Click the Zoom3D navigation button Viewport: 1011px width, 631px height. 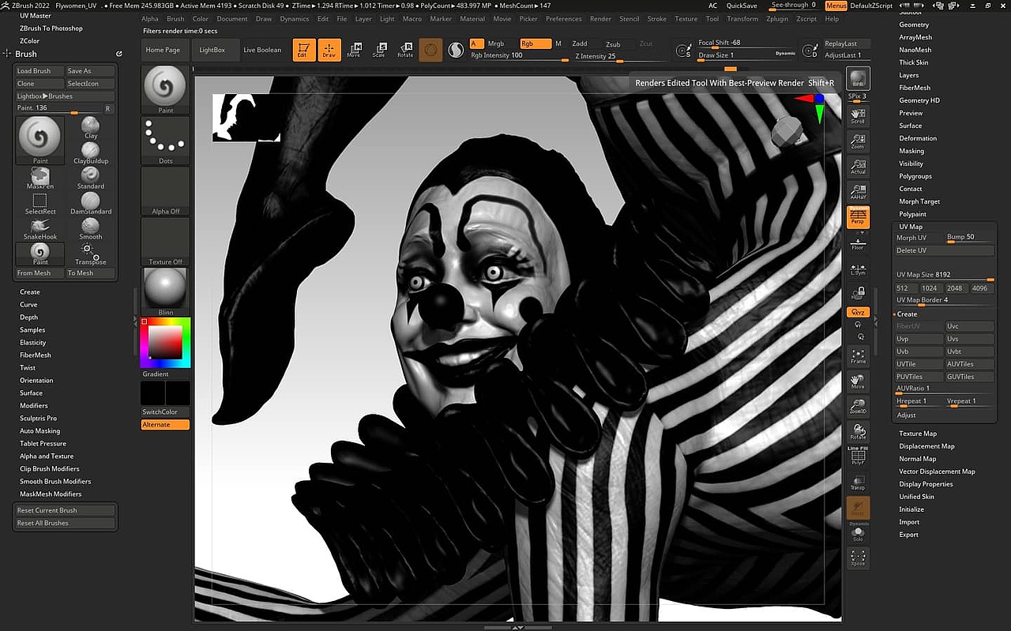pyautogui.click(x=858, y=407)
